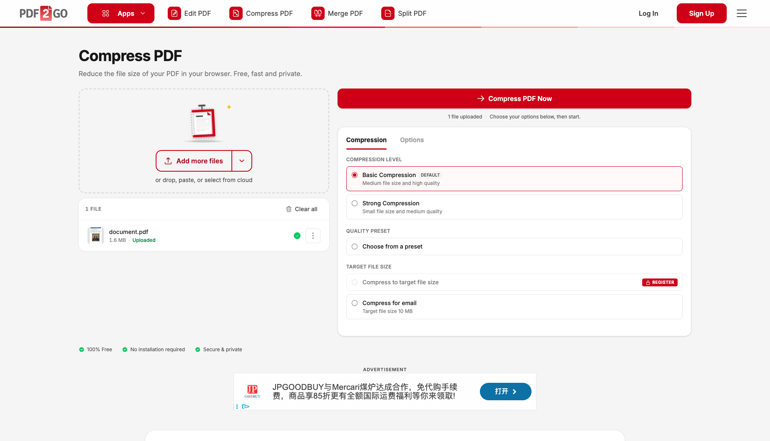
Task: Click the document.pdf file name
Action: 129,232
